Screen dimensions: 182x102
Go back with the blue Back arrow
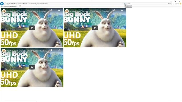[2, 4]
